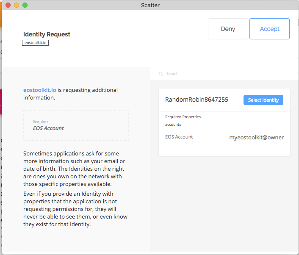Close the Scatter window
299x255 pixels.
8,5
